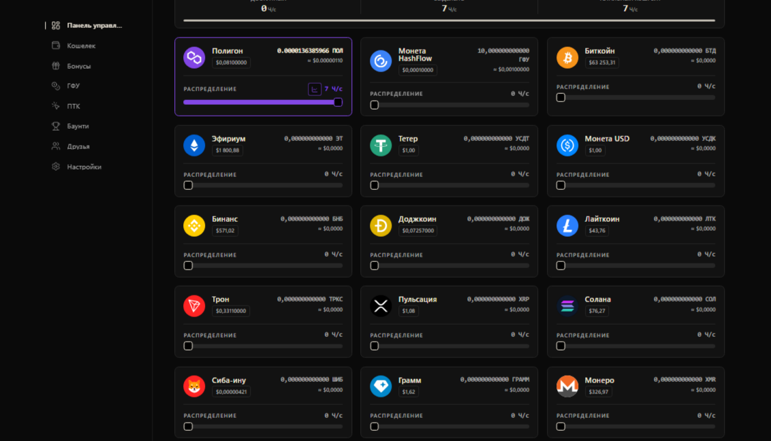
Task: Click the Бинанс distribution slider handle
Action: pyautogui.click(x=188, y=265)
